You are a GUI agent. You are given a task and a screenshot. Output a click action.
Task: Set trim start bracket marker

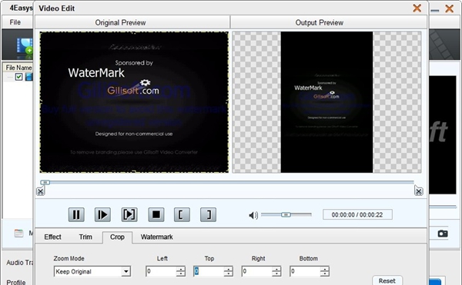(x=182, y=215)
